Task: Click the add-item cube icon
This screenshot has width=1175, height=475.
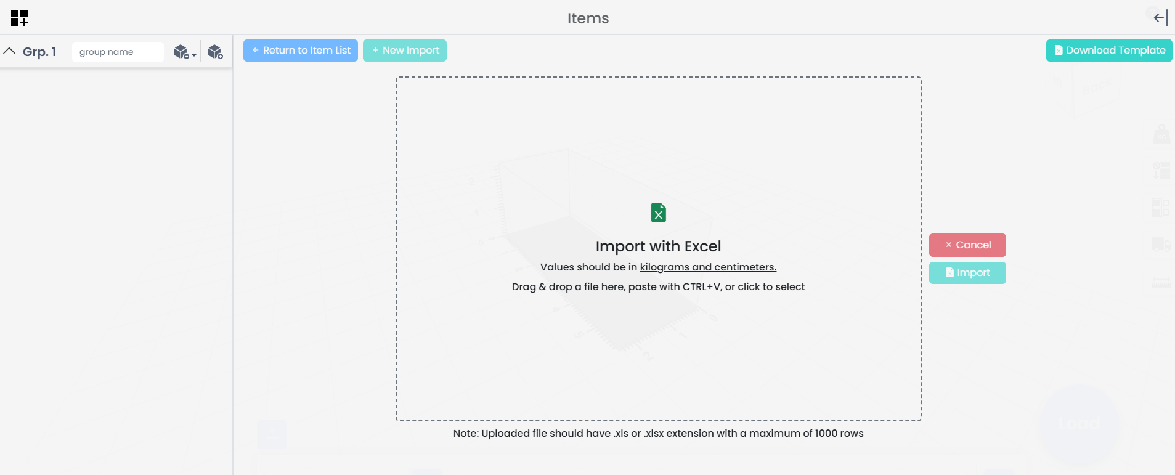Action: [215, 52]
